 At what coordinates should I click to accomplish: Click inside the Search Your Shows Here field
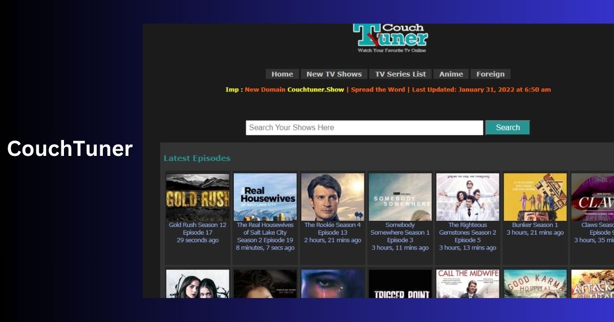pyautogui.click(x=363, y=127)
